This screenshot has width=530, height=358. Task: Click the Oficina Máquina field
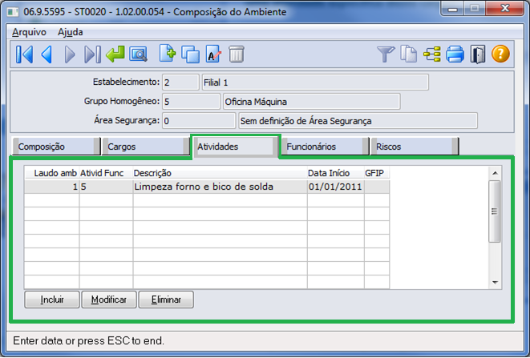312,102
